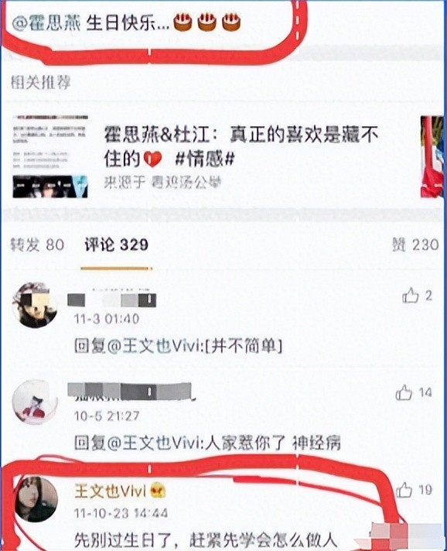Open the 10-5 21:27 commenter's avatar
Screen dimensions: 447x551
click(x=35, y=402)
